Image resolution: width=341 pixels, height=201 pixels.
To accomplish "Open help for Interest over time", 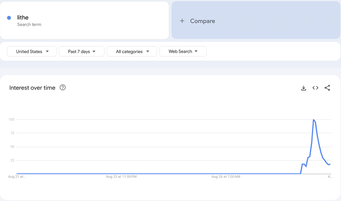I will tap(63, 87).
